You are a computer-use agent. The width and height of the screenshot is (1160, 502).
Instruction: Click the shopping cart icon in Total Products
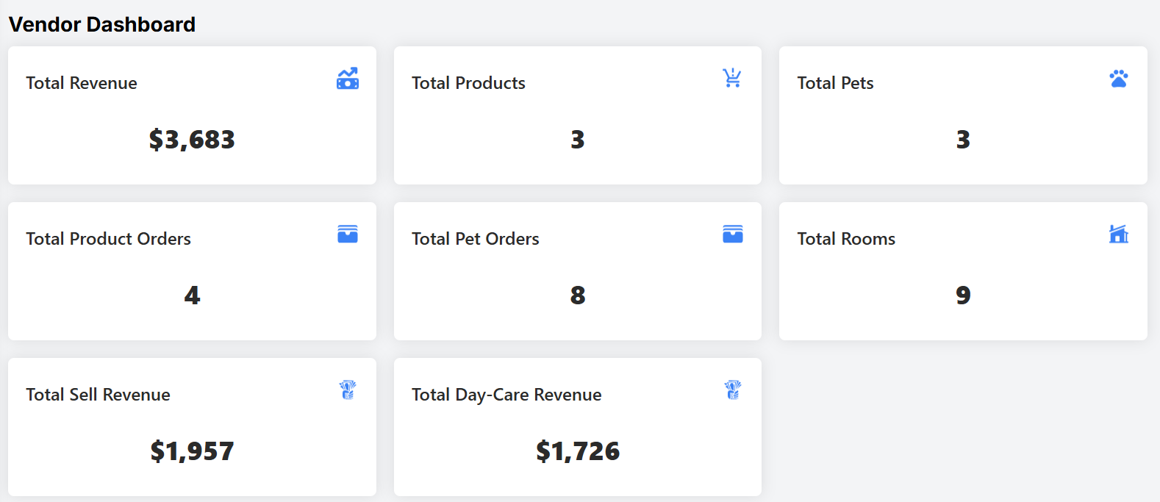pos(732,78)
